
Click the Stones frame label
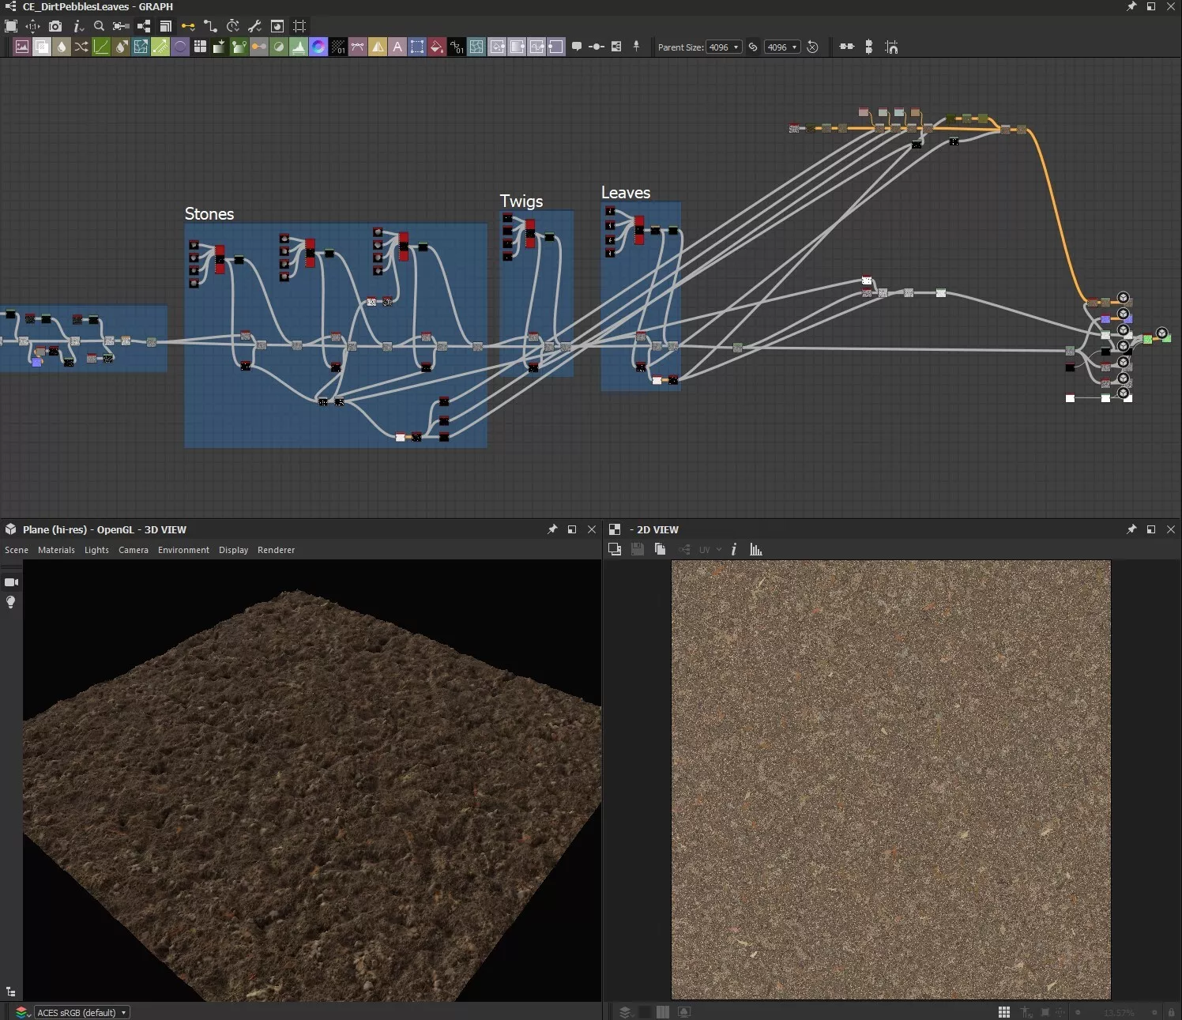click(x=209, y=214)
